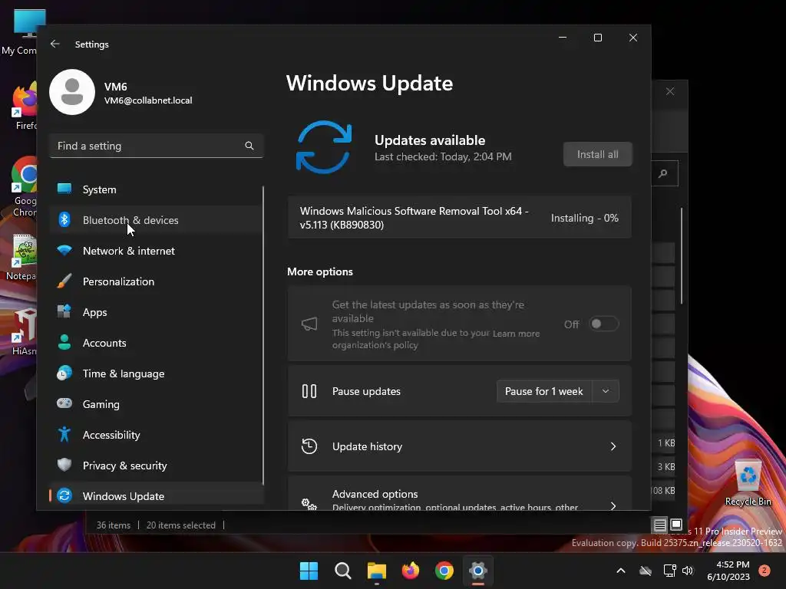The image size is (786, 589).
Task: Click the Settings gear taskbar icon
Action: pyautogui.click(x=477, y=571)
